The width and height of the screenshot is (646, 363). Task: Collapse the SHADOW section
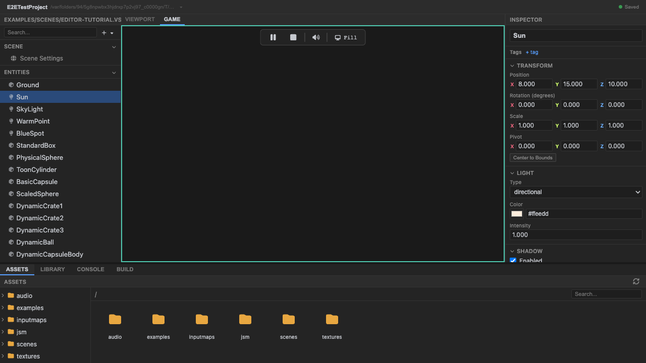point(512,251)
